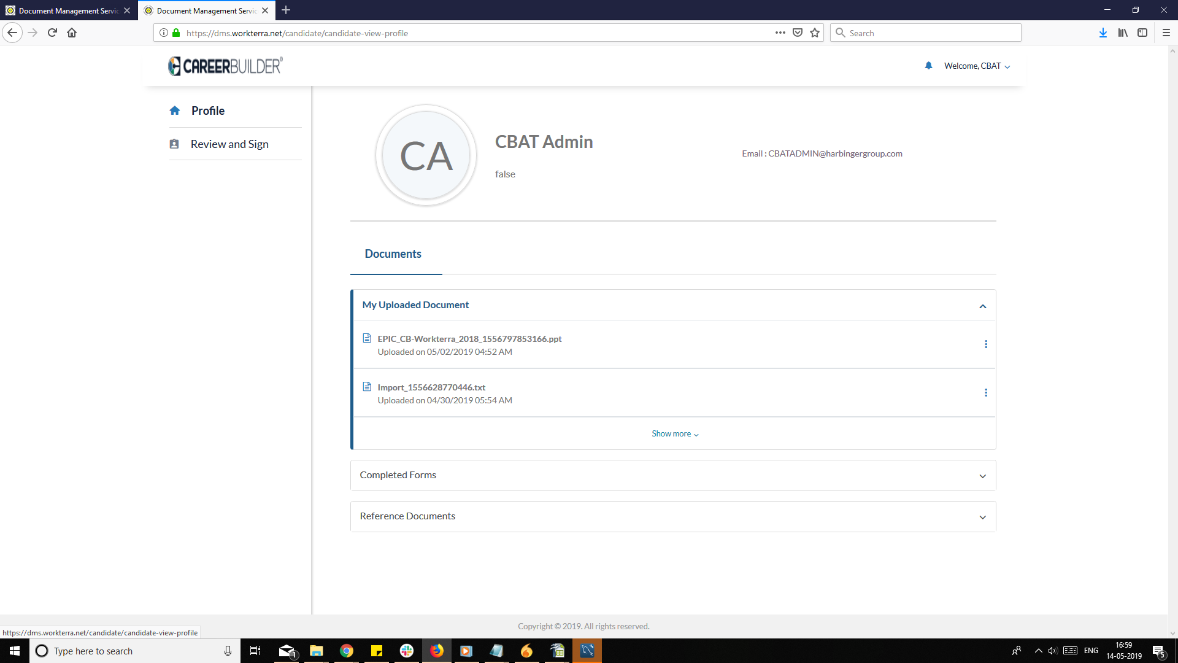Open Import_1556628770446.txt file

coord(431,387)
